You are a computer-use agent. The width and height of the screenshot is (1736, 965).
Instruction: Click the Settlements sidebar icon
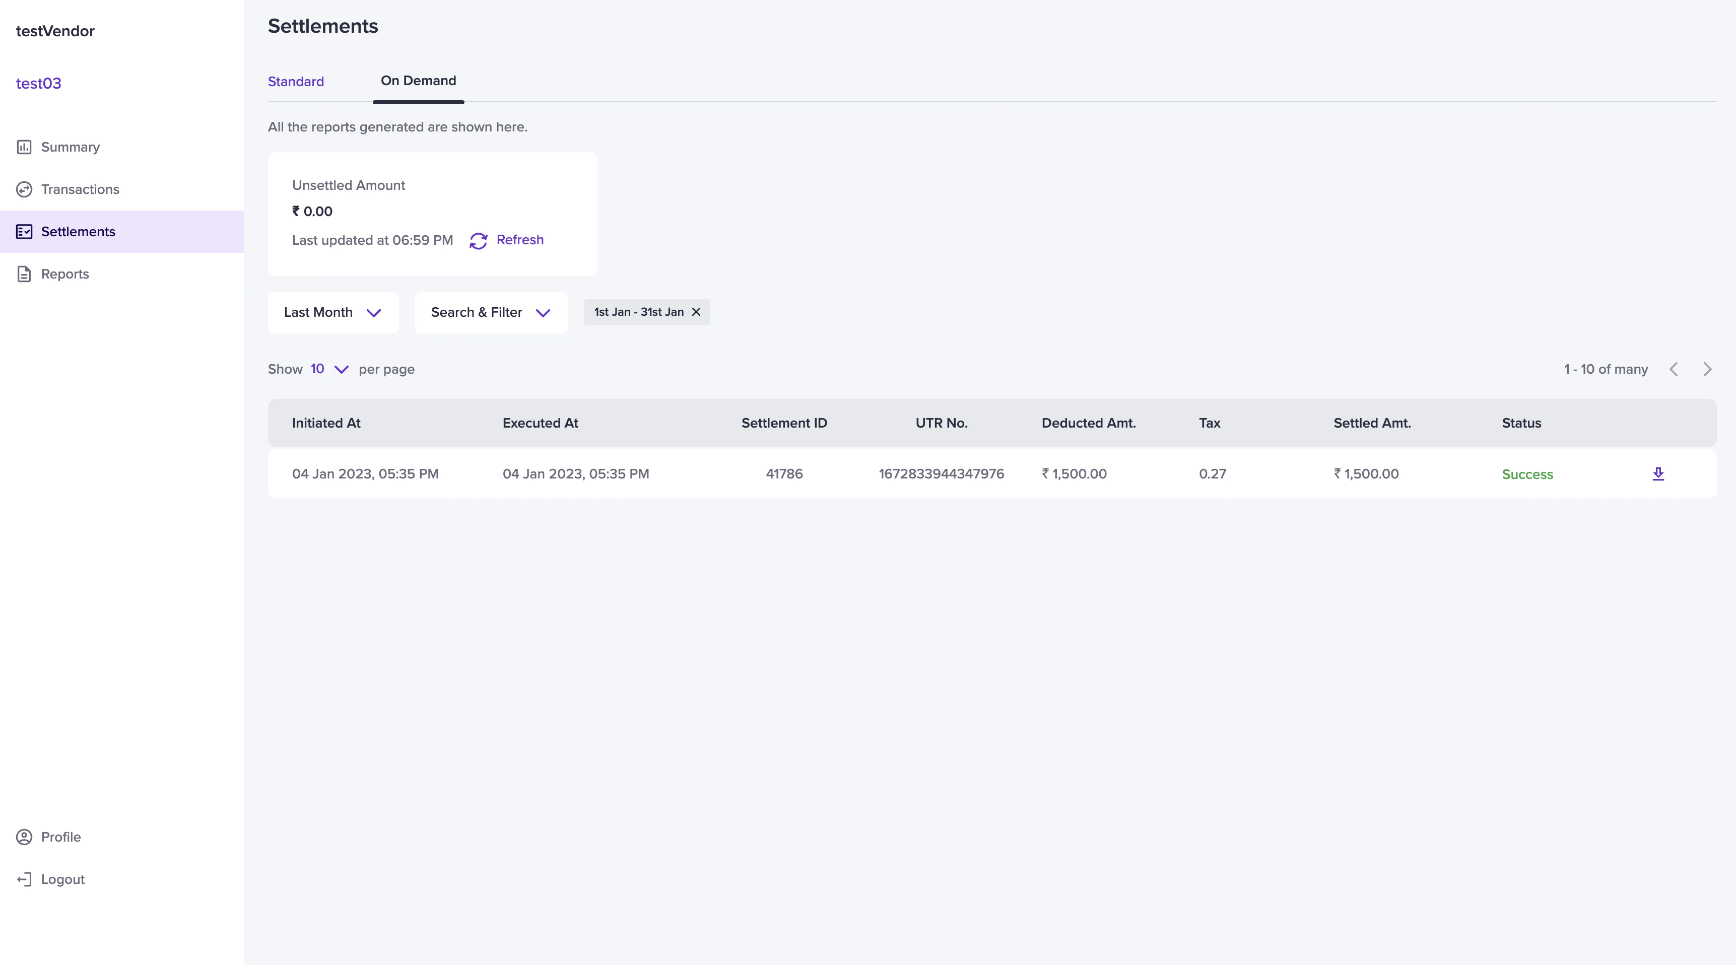coord(24,232)
